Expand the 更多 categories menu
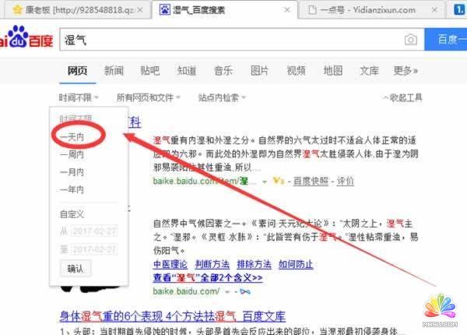467x335 pixels. pos(406,71)
